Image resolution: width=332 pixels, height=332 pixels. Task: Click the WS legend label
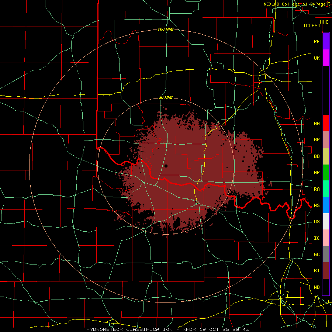click(317, 205)
